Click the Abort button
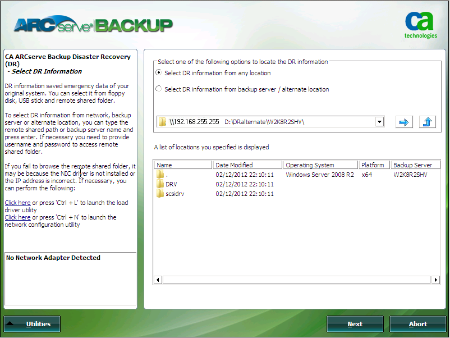The height and width of the screenshot is (338, 450). [x=417, y=324]
